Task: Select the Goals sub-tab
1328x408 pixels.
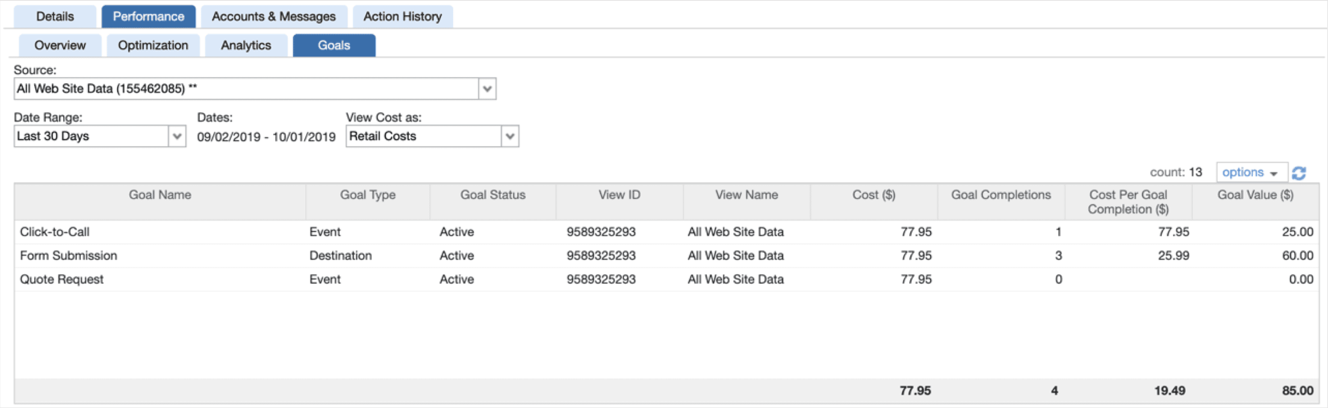Action: click(334, 45)
